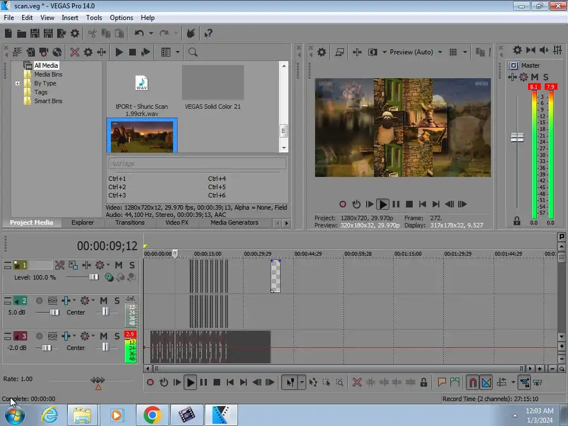The width and height of the screenshot is (568, 426).
Task: Open the undo history dropdown arrow
Action: (x=151, y=34)
